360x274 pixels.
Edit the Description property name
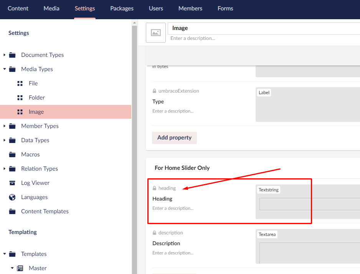(166, 243)
